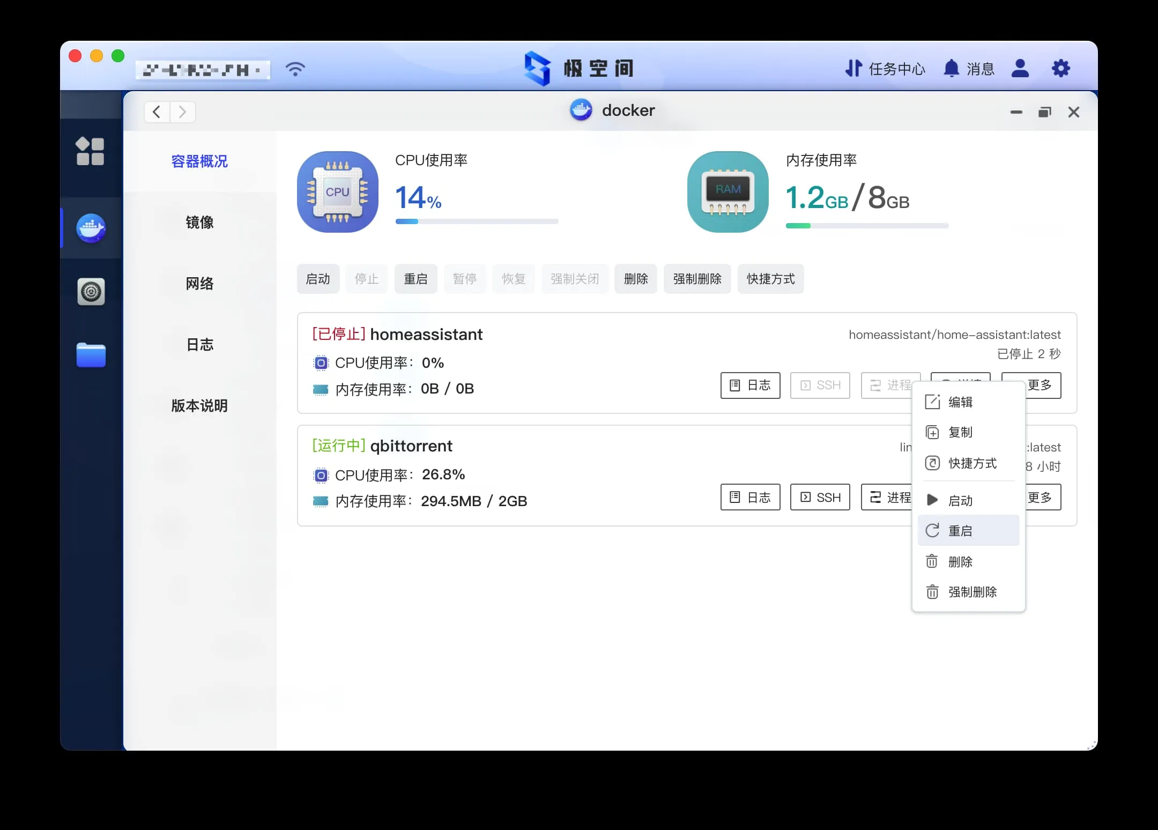Viewport: 1158px width, 830px height.
Task: Expand 更多 menu for homeassistant container
Action: click(x=1043, y=385)
